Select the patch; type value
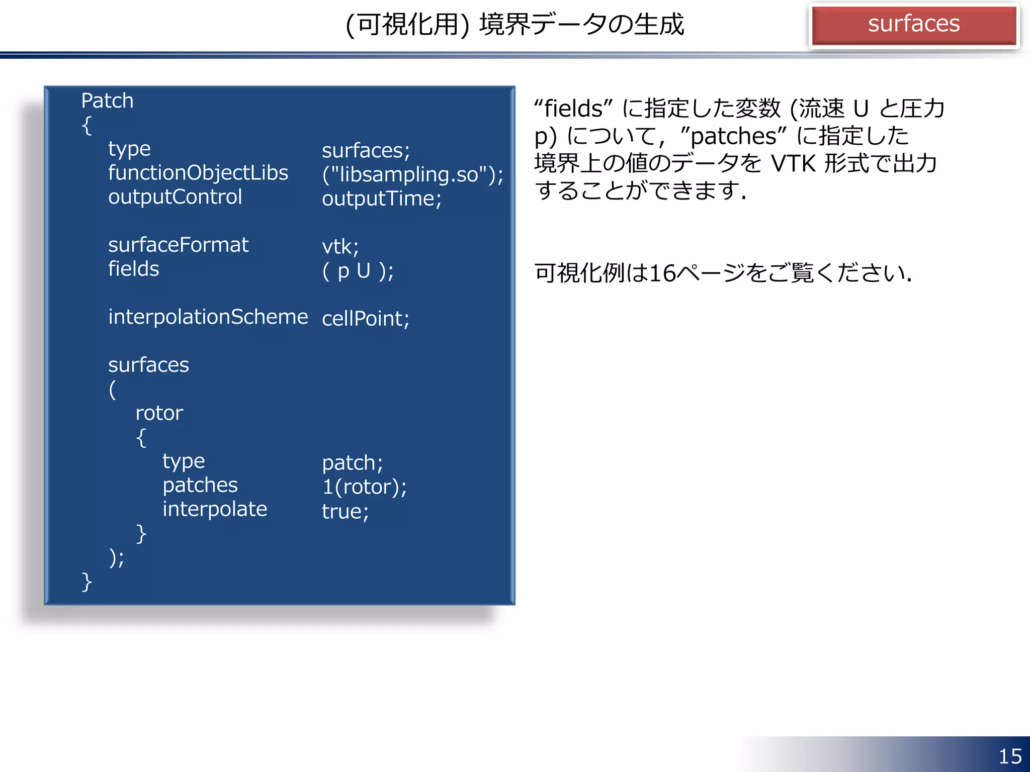The width and height of the screenshot is (1030, 772). point(352,463)
